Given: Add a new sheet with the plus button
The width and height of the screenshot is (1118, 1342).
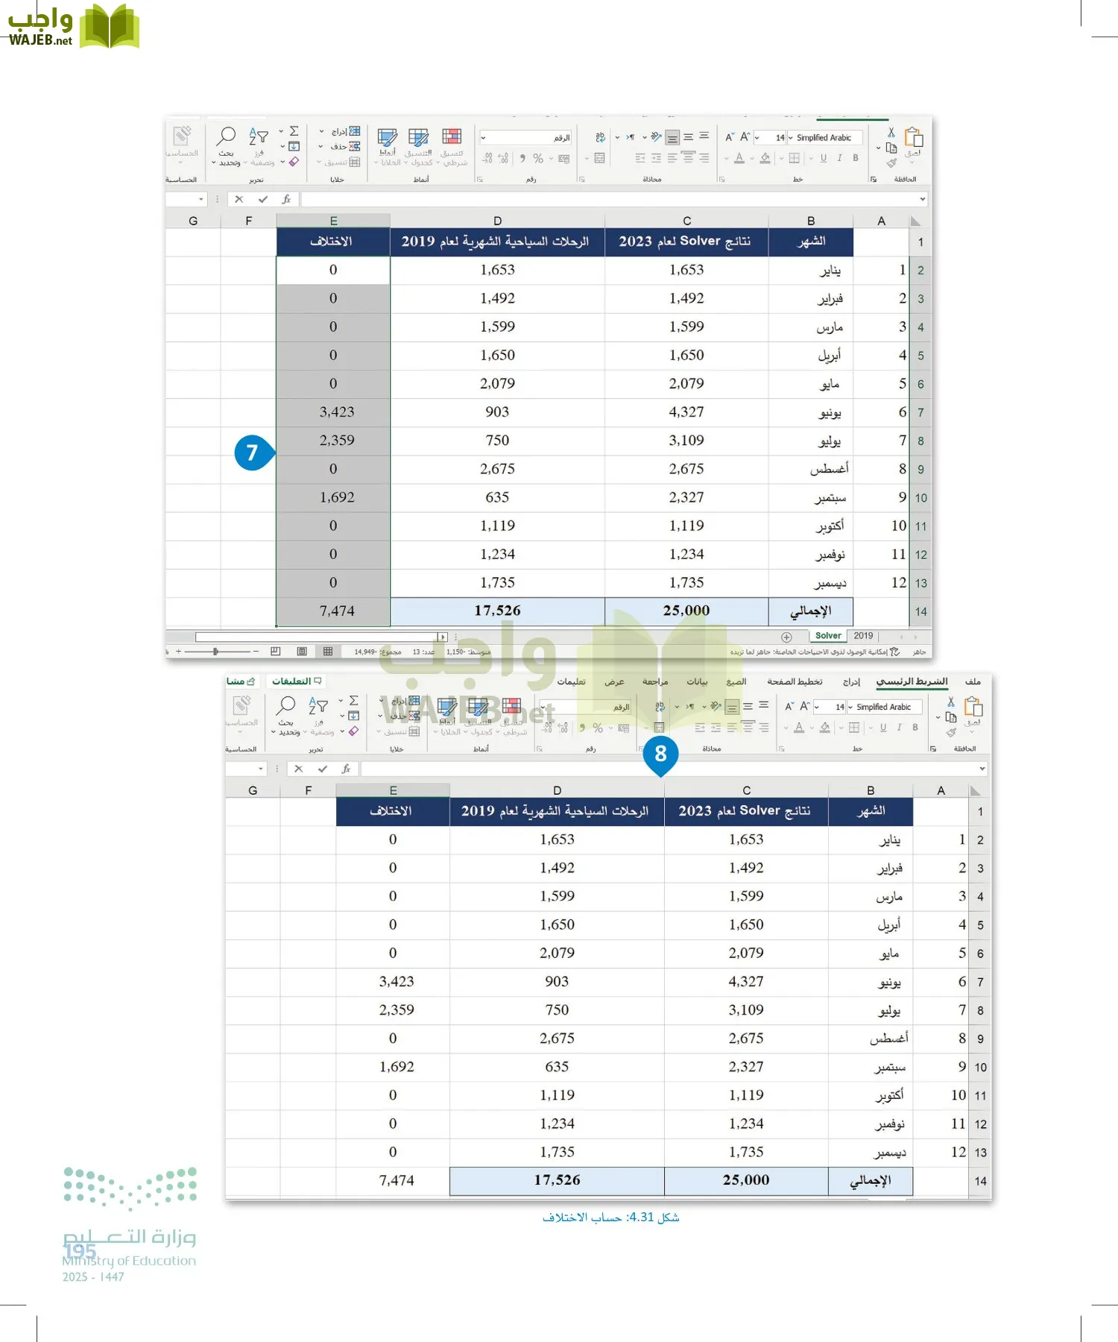Looking at the screenshot, I should 786,637.
